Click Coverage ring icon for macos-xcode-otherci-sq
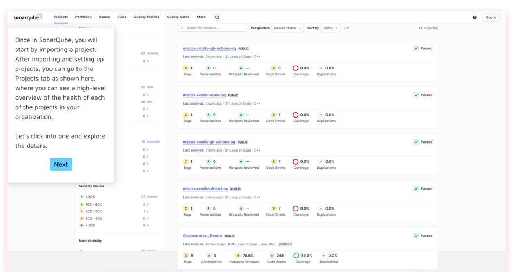 [x=296, y=209]
